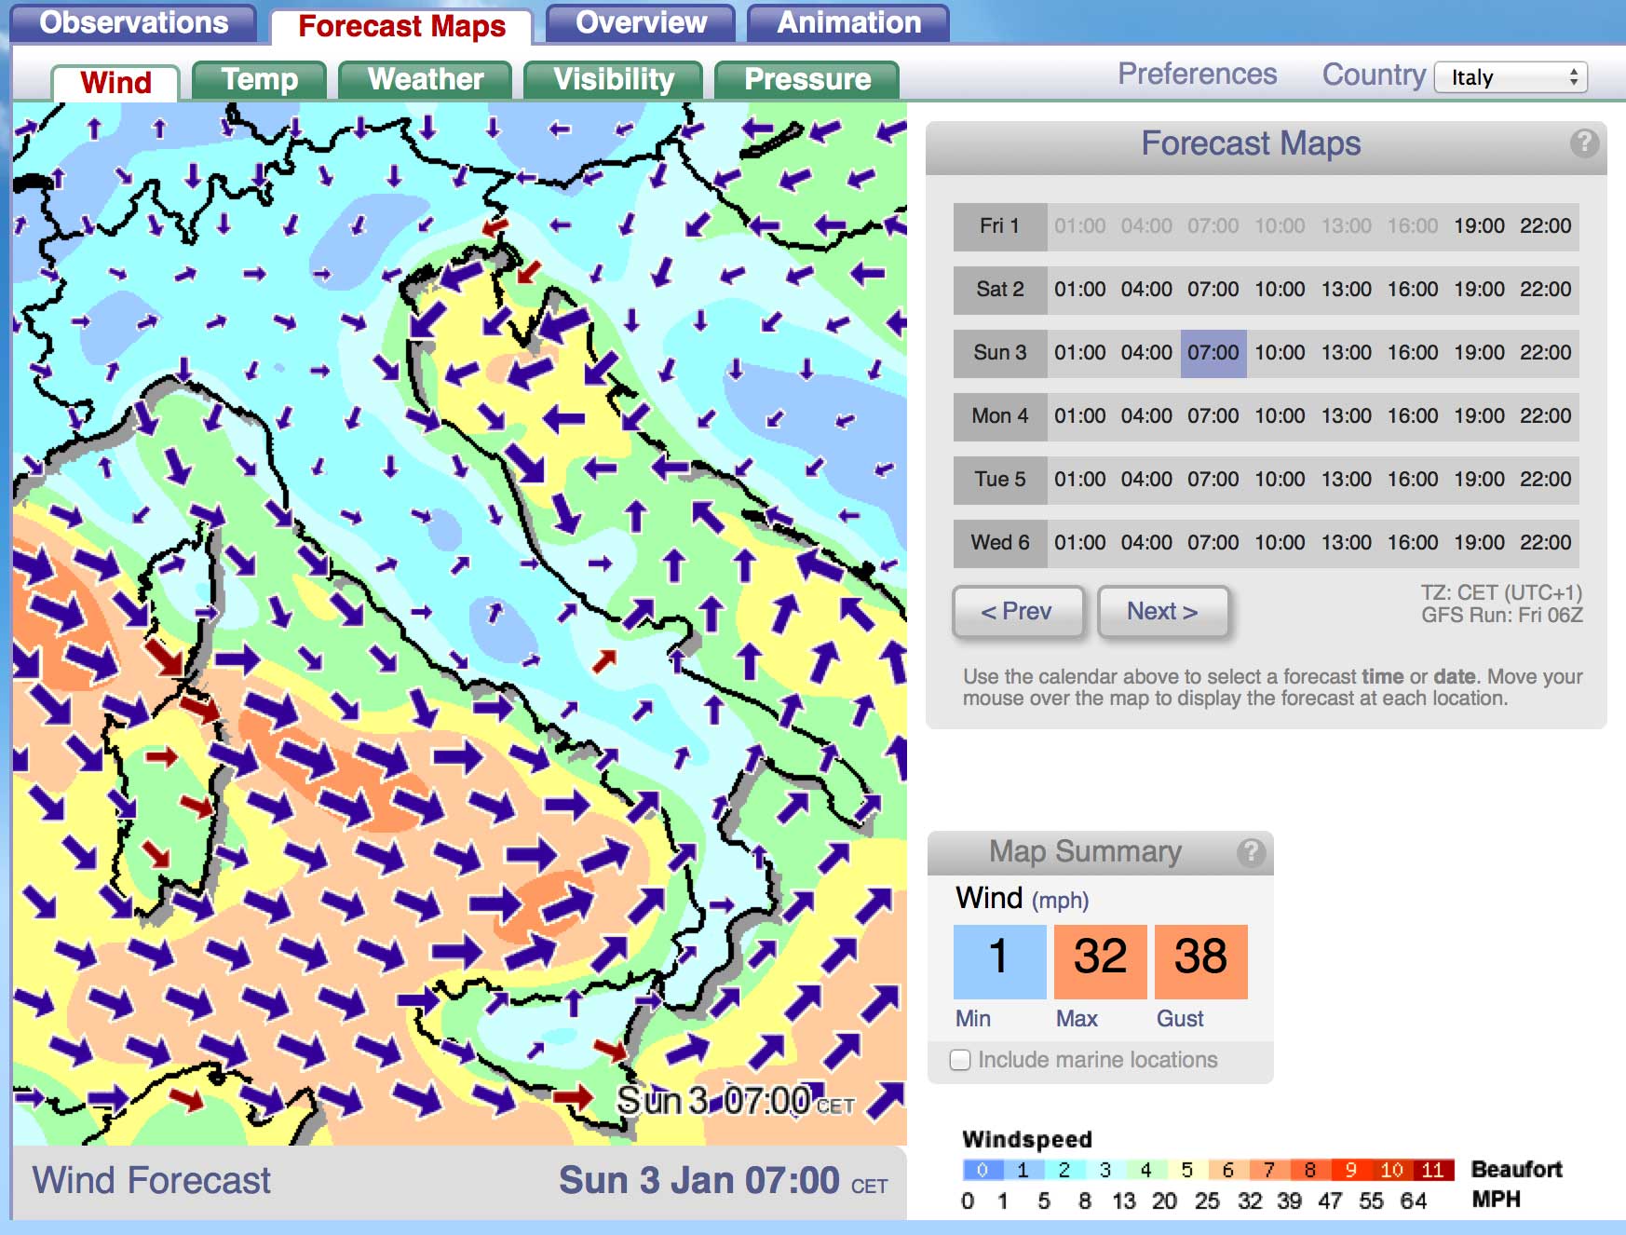Select the Visibility map tab

613,80
